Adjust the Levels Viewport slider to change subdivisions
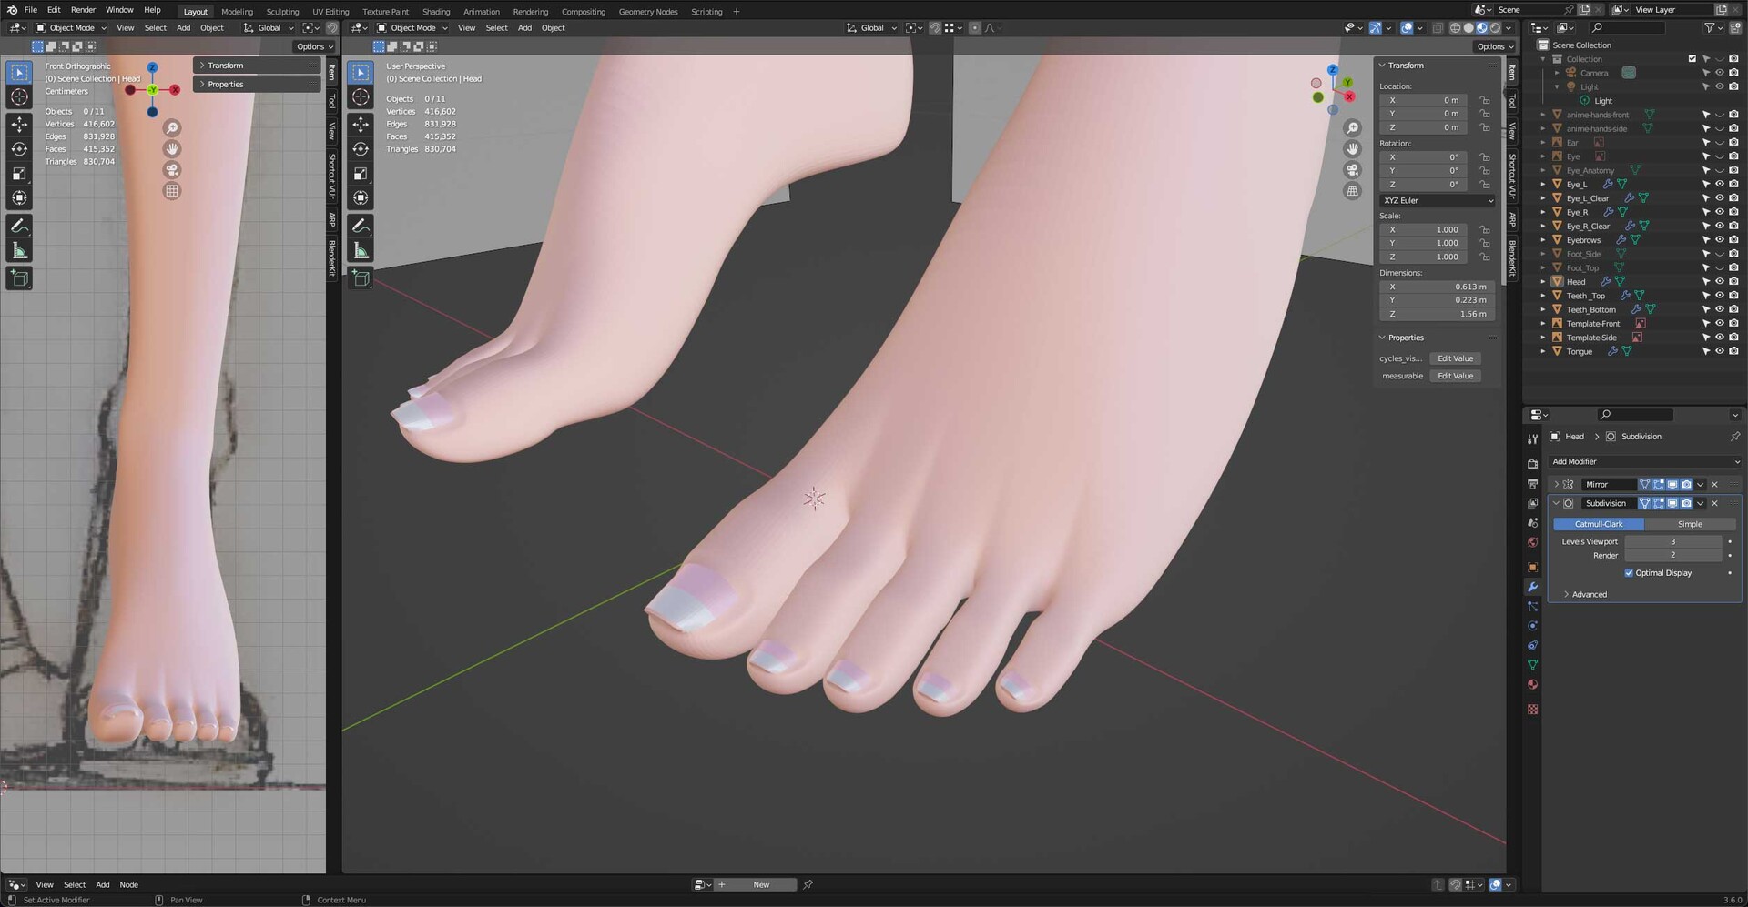This screenshot has width=1748, height=907. [x=1672, y=541]
